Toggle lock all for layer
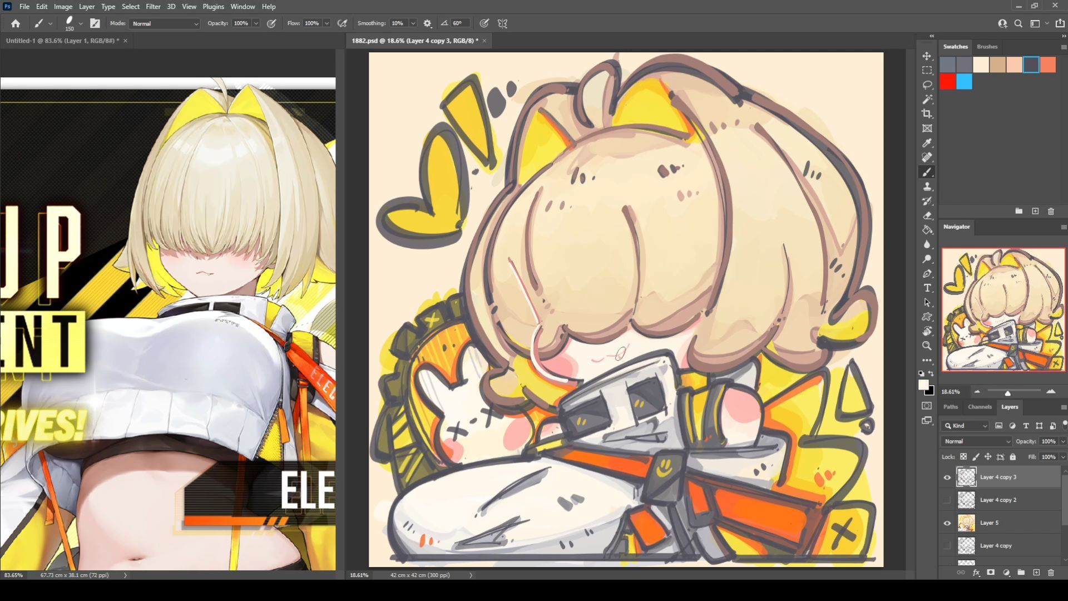The height and width of the screenshot is (601, 1068). [x=1012, y=457]
